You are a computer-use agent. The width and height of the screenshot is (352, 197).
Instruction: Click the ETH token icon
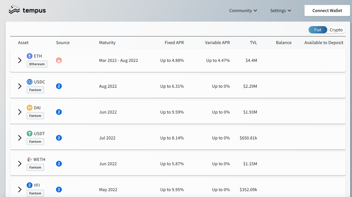pos(30,56)
